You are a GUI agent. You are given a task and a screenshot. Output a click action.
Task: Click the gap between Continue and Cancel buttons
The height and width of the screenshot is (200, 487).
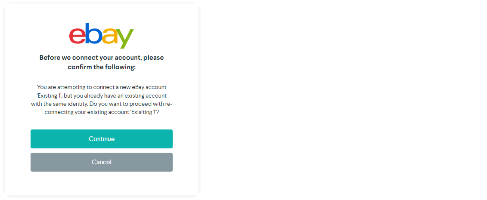[102, 151]
